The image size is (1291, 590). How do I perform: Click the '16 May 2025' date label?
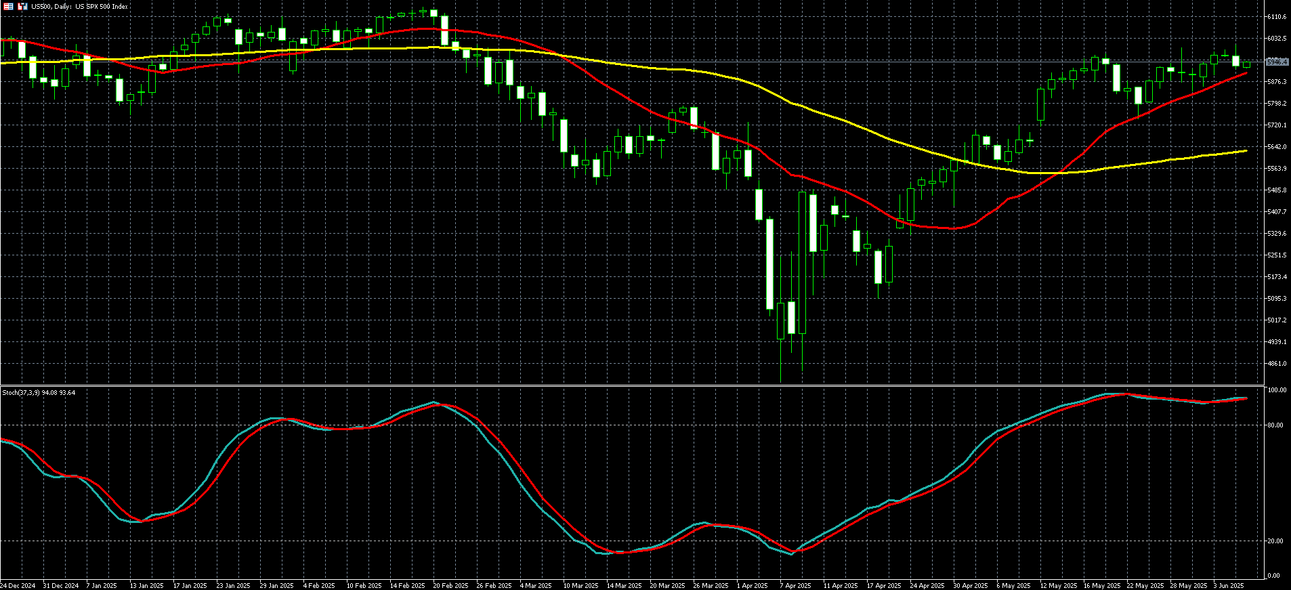point(1102,585)
